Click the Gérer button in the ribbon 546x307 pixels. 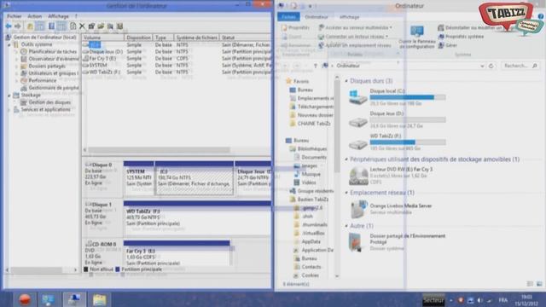[447, 45]
